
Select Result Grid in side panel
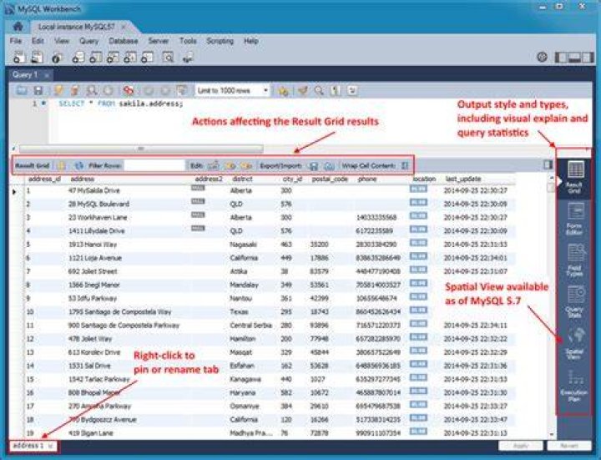coord(573,177)
